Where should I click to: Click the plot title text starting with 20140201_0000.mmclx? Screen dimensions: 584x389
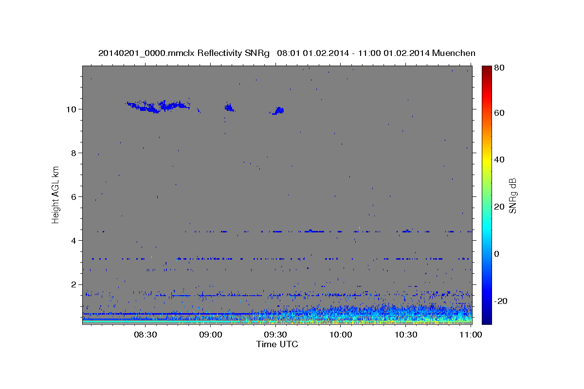[287, 53]
